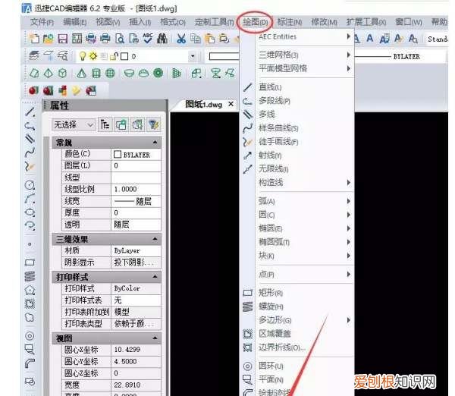Select the Rectangle tool in left toolbar
The width and height of the screenshot is (455, 396).
30,262
